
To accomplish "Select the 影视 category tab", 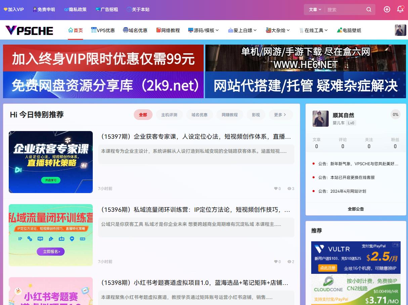I will click(256, 115).
